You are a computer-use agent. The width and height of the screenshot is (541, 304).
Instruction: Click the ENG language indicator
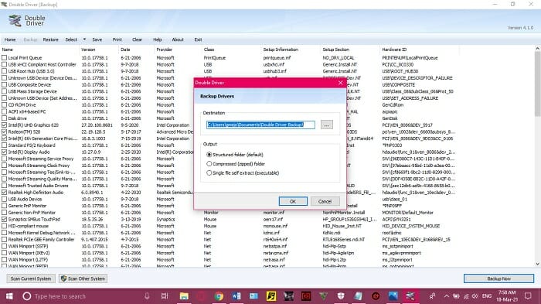click(x=487, y=296)
